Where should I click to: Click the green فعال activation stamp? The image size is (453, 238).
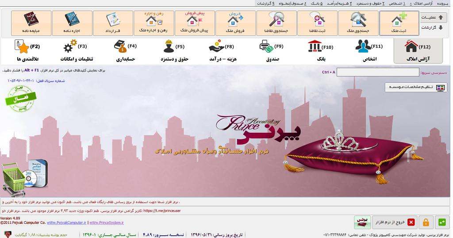[x=20, y=99]
